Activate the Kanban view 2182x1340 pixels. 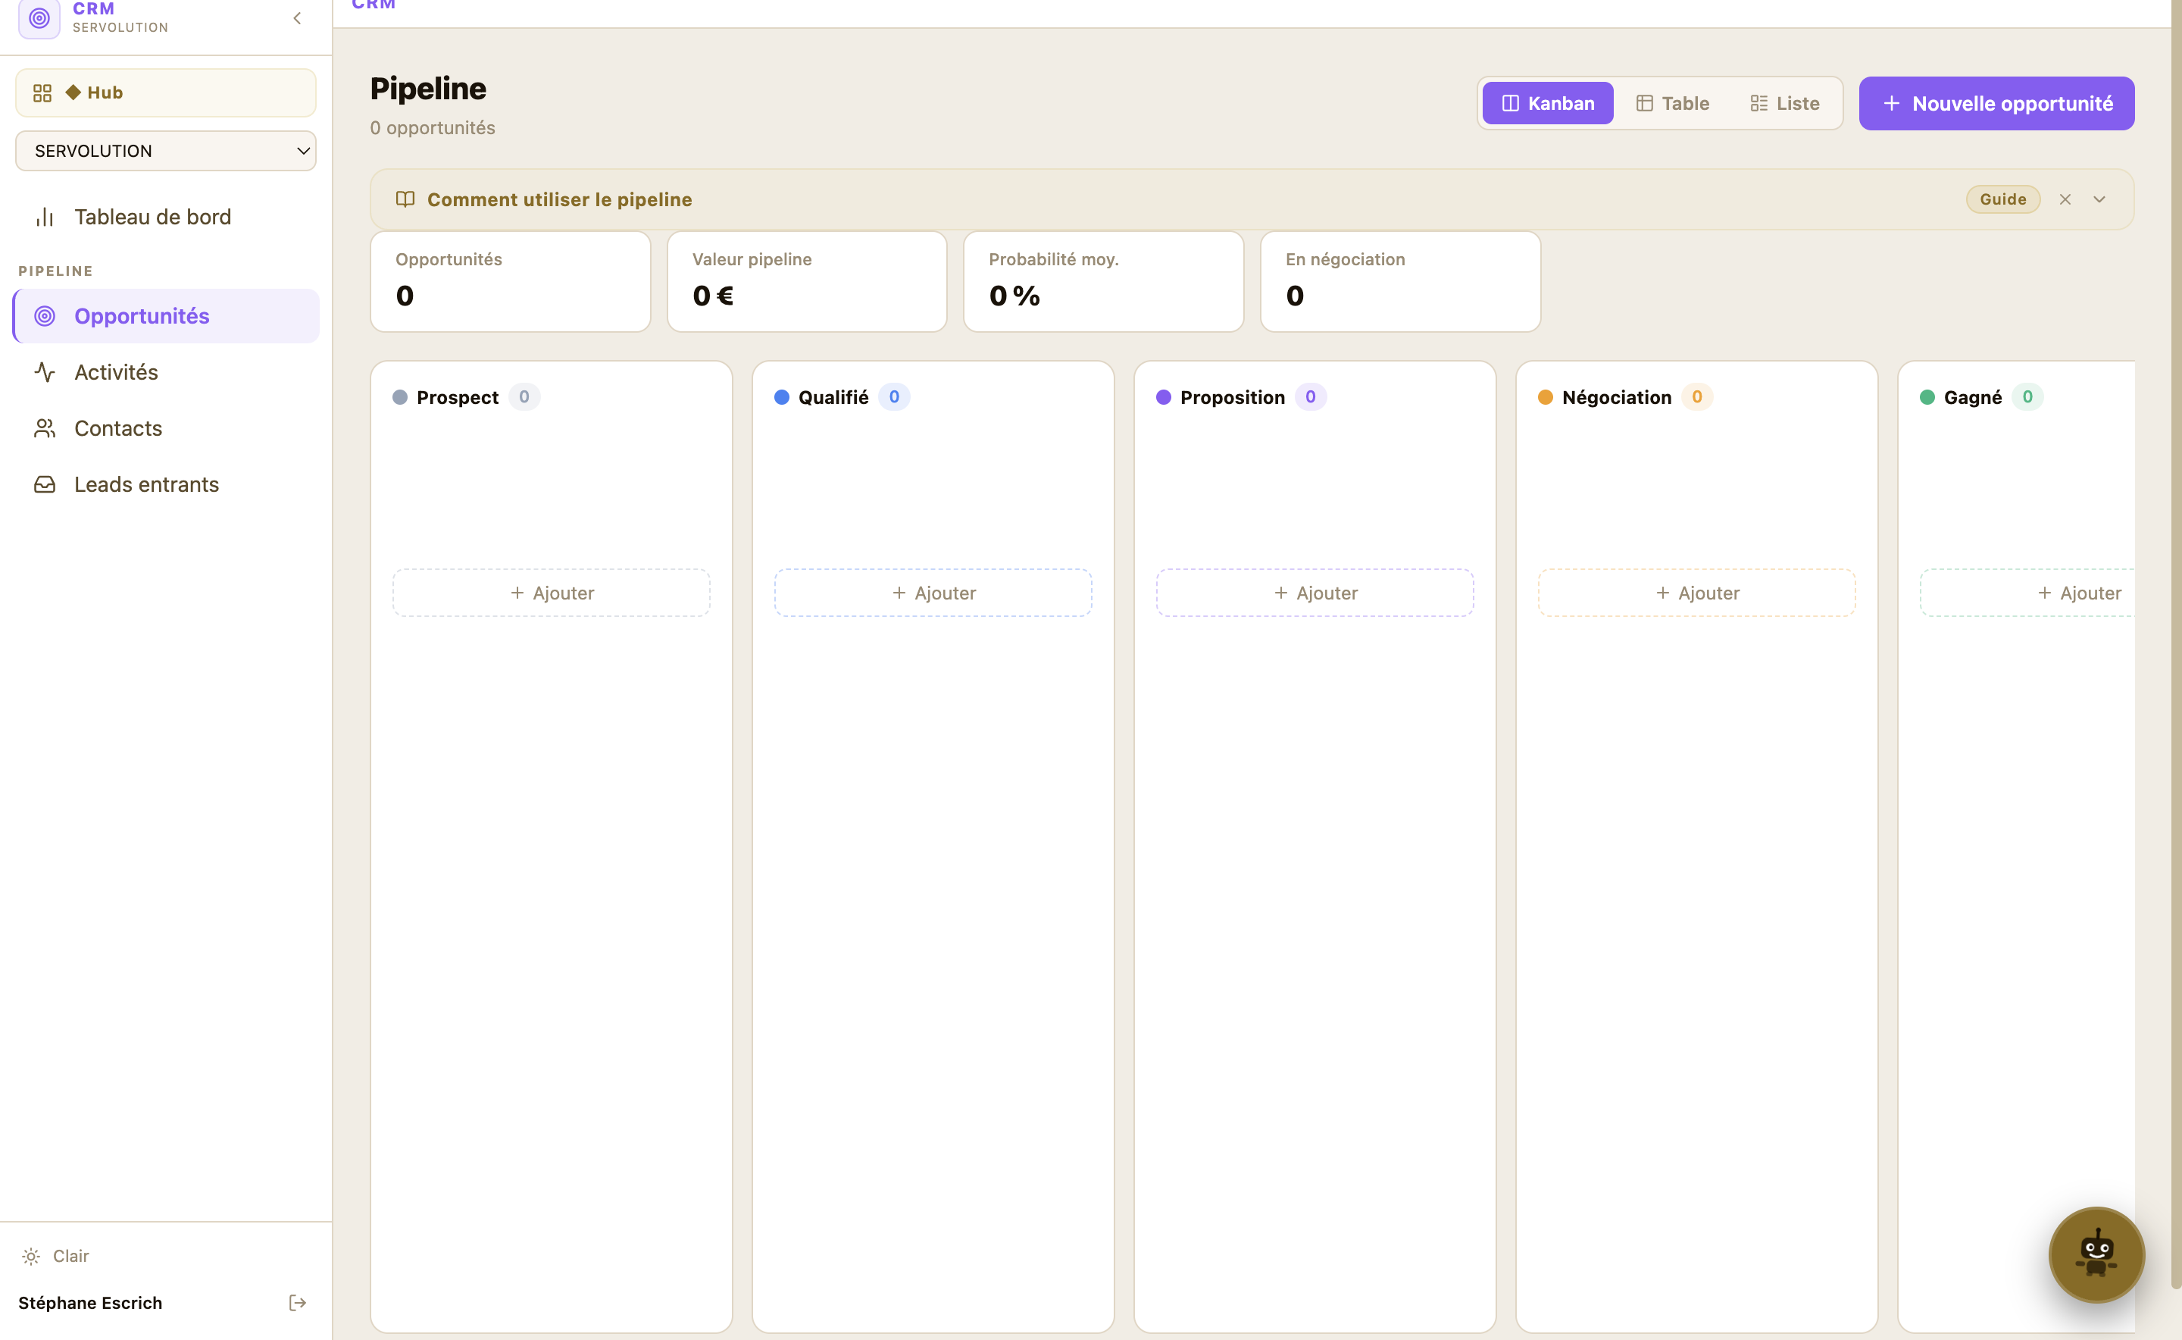(x=1547, y=103)
